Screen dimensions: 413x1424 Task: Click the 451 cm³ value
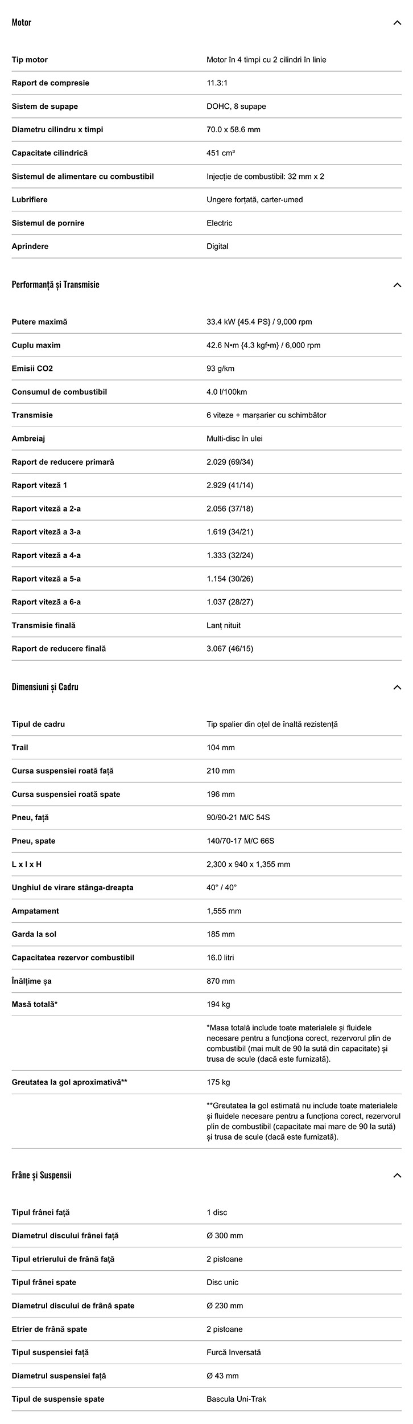[221, 153]
